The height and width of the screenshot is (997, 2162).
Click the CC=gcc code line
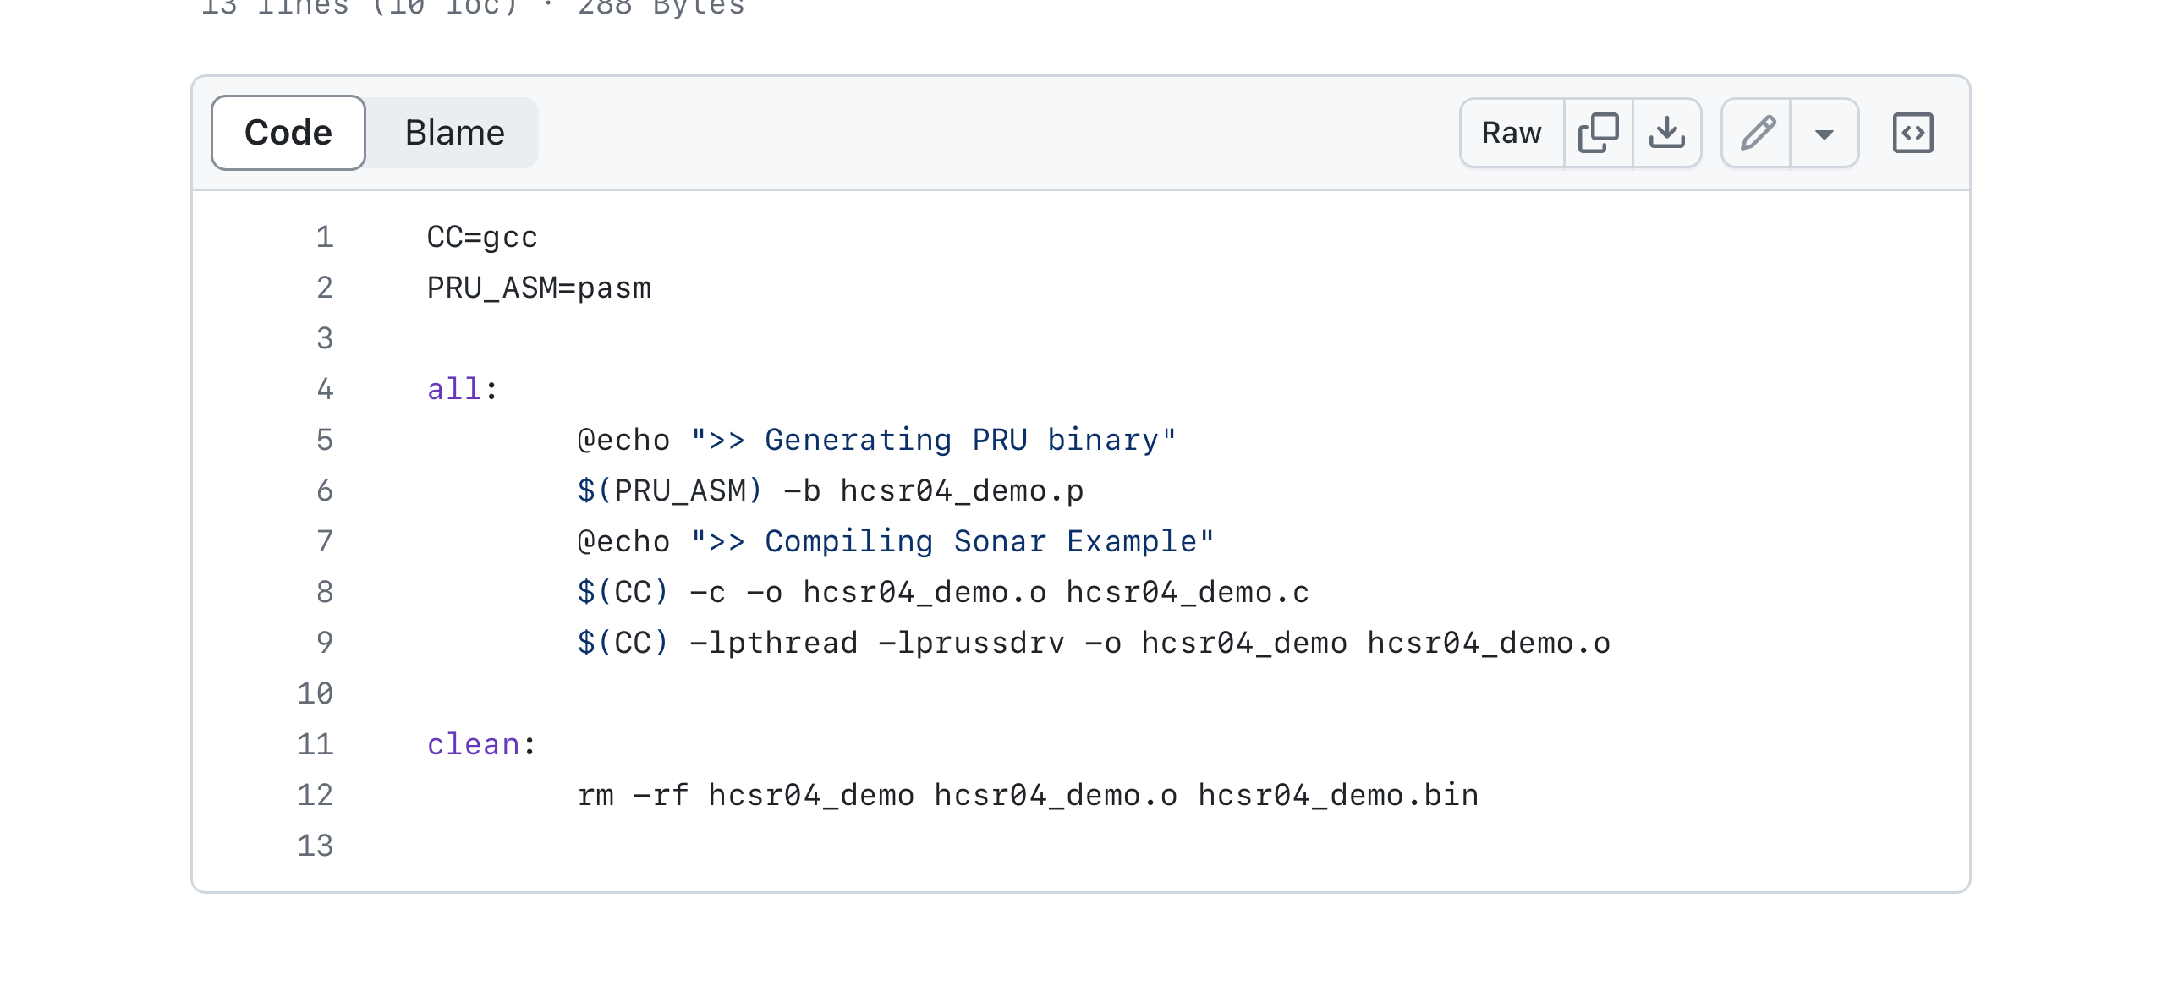point(482,237)
